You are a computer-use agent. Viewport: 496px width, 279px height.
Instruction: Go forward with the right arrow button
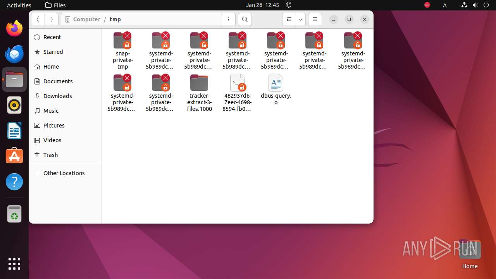click(x=52, y=19)
